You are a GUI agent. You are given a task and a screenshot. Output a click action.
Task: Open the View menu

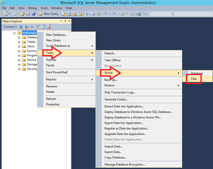point(22,8)
